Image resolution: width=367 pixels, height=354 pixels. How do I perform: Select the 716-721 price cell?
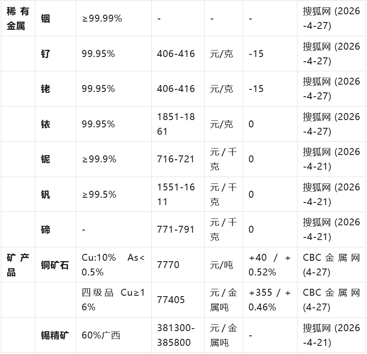click(176, 159)
